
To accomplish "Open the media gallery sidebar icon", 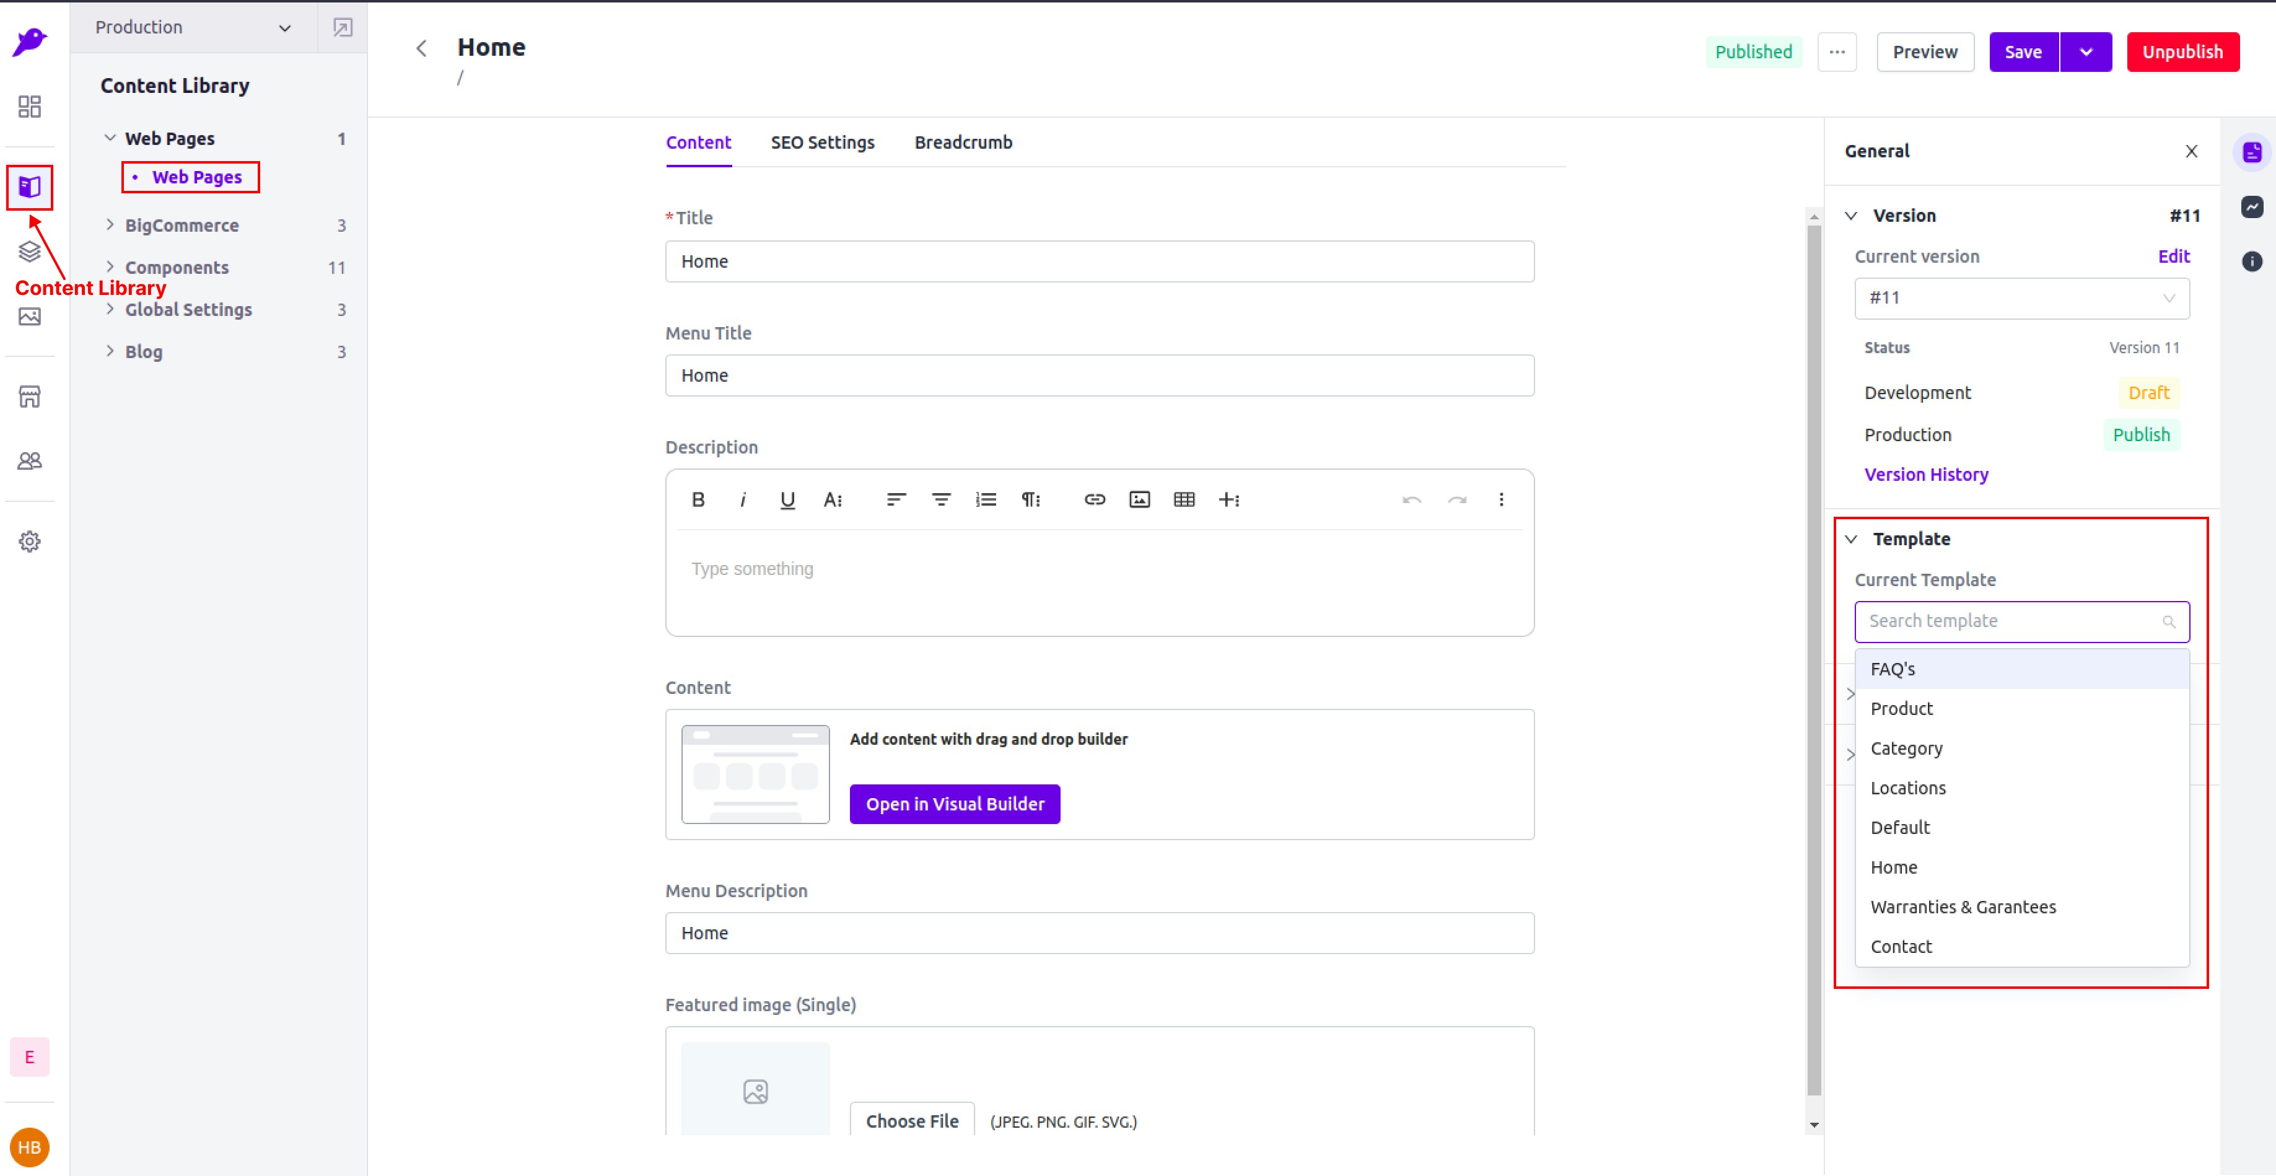I will point(30,317).
